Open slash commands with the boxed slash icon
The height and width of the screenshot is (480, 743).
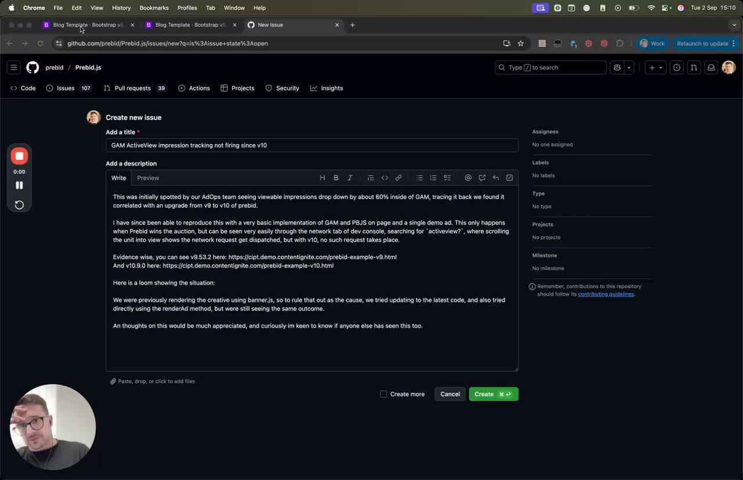(510, 178)
